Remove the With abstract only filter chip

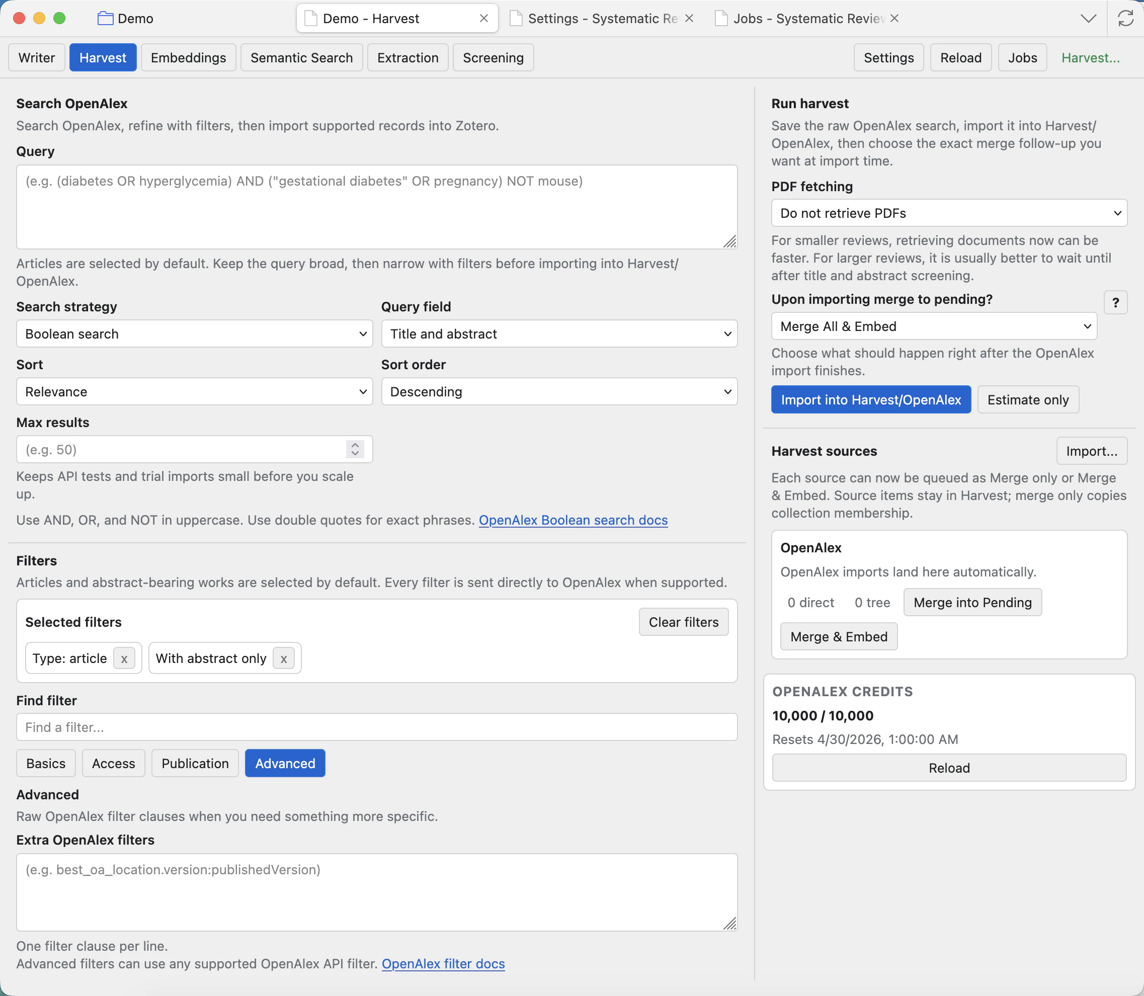coord(284,658)
